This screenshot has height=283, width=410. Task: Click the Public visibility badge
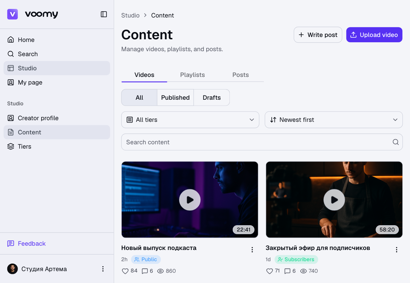(x=146, y=260)
